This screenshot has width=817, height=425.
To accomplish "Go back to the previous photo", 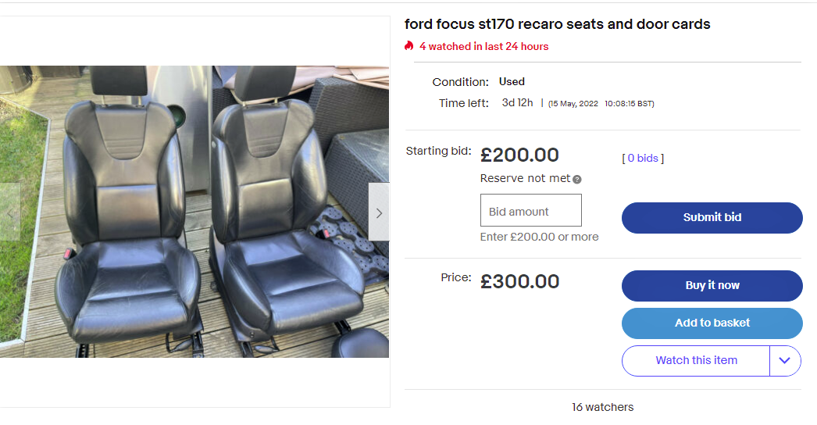I will point(9,212).
